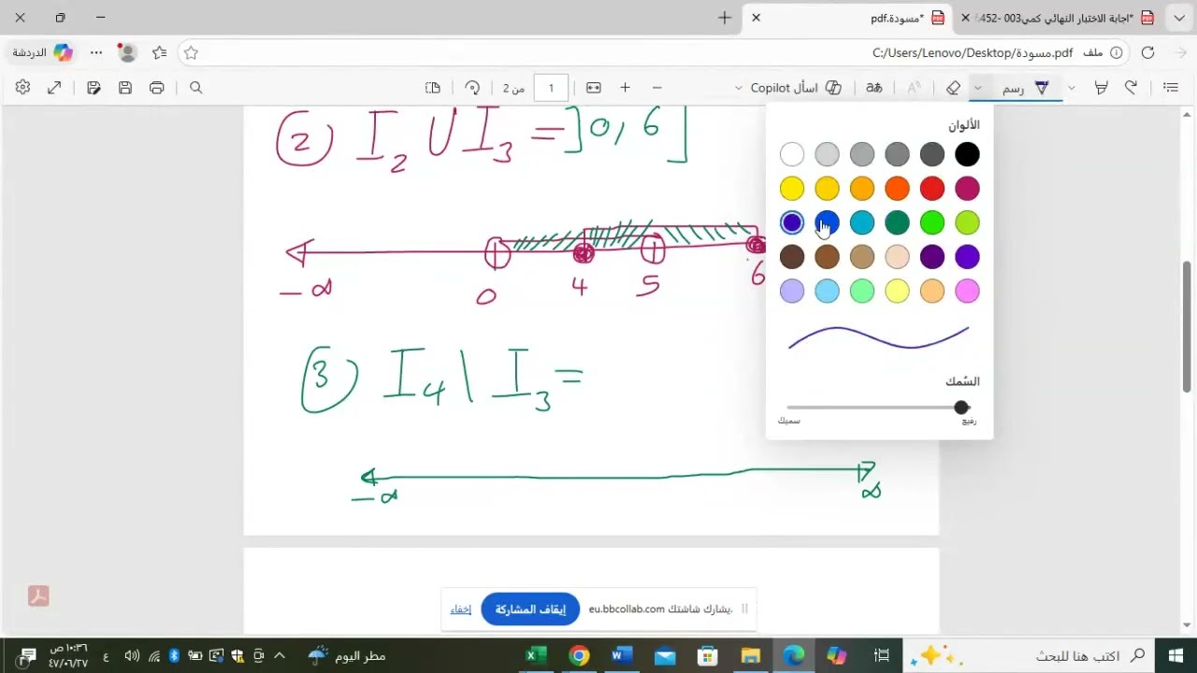Pick the pink magenta swatch in last row
The image size is (1197, 673).
(x=967, y=292)
